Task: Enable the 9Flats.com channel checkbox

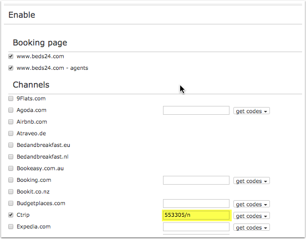Action: point(11,98)
